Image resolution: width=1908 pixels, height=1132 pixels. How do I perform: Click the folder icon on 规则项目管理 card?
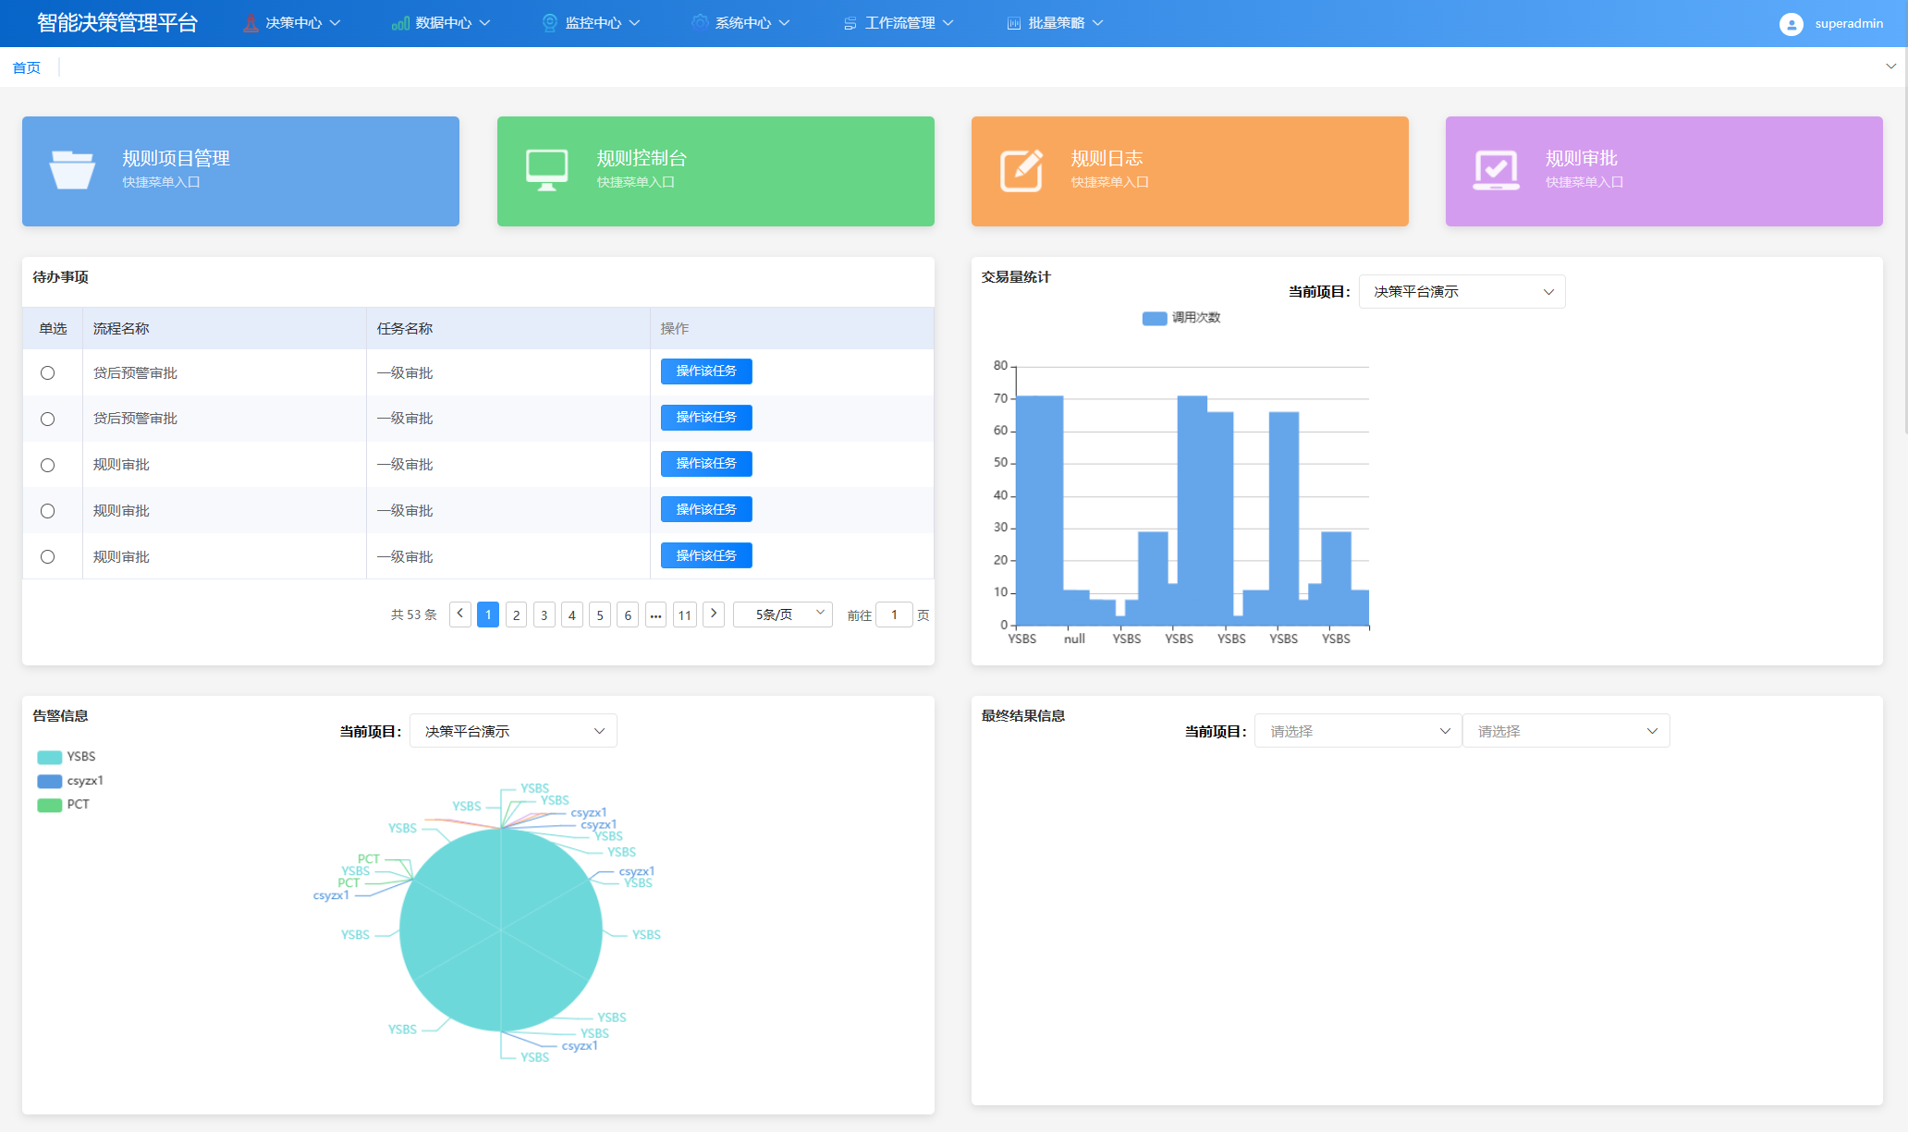(72, 170)
